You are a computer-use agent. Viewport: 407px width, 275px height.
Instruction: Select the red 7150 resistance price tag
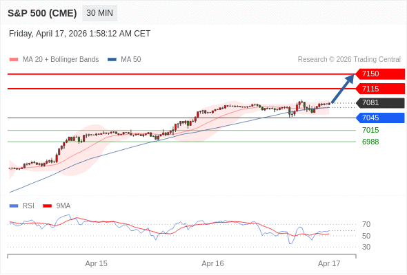(x=380, y=74)
